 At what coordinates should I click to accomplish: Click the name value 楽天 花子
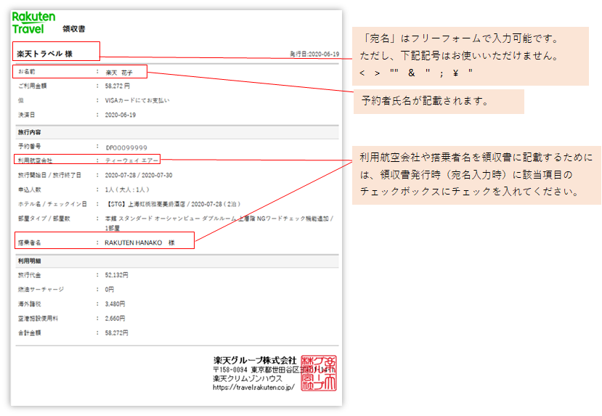119,72
